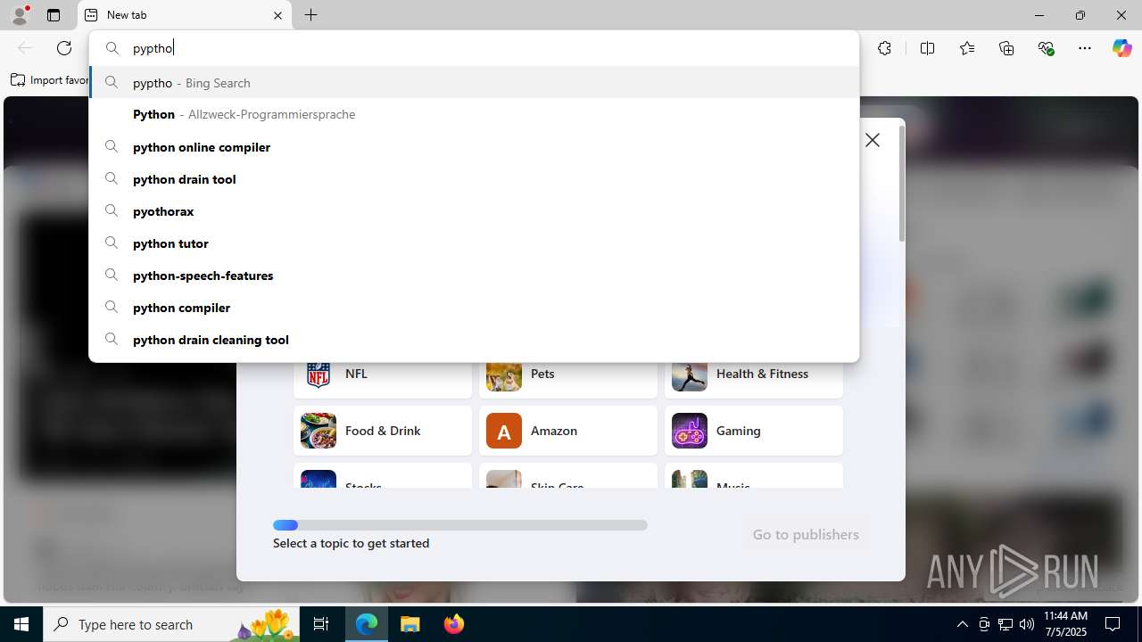
Task: Launch Firefox from taskbar
Action: coord(453,624)
